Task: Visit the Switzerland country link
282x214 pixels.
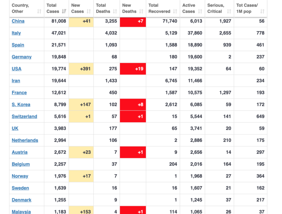Action: (24, 117)
